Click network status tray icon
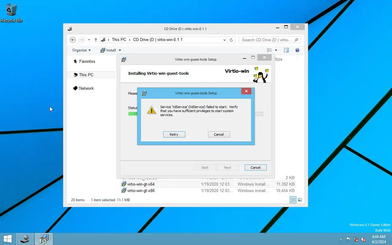The height and width of the screenshot is (245, 392). click(x=356, y=239)
